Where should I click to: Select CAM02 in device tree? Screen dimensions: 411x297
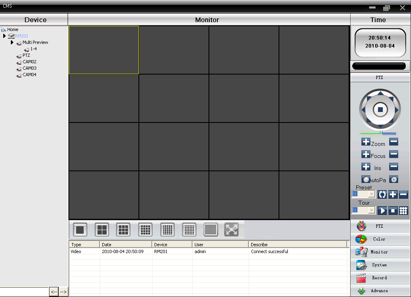pyautogui.click(x=29, y=62)
